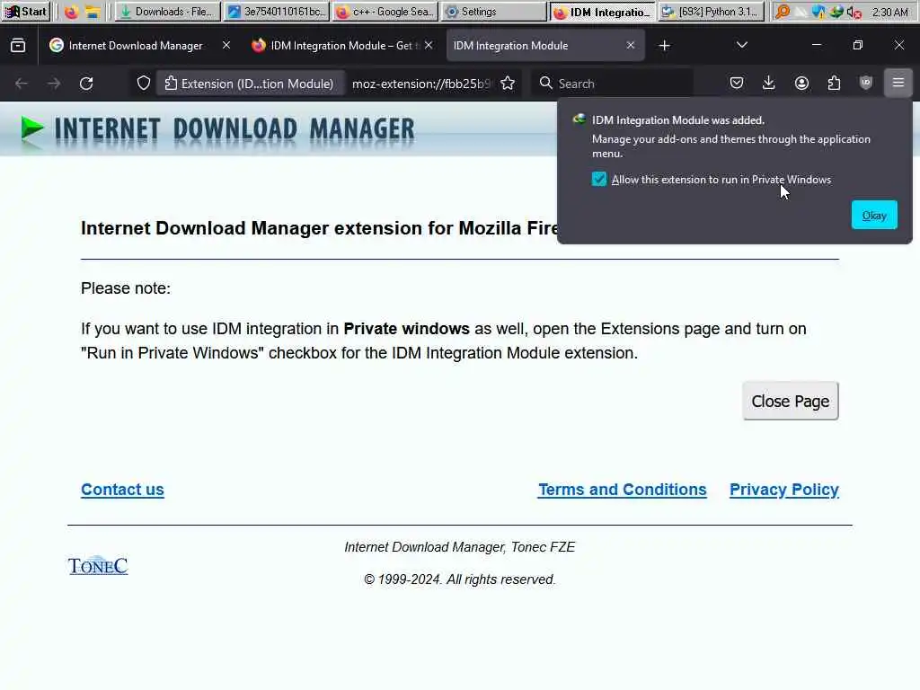Expand the list all tabs chevron
This screenshot has width=920, height=690.
tap(742, 45)
